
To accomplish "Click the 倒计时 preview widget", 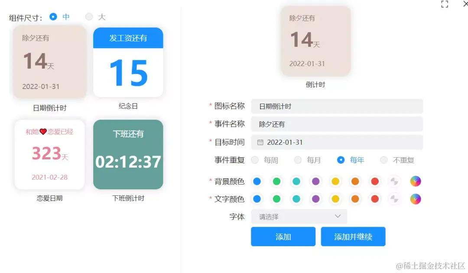I will (x=315, y=41).
